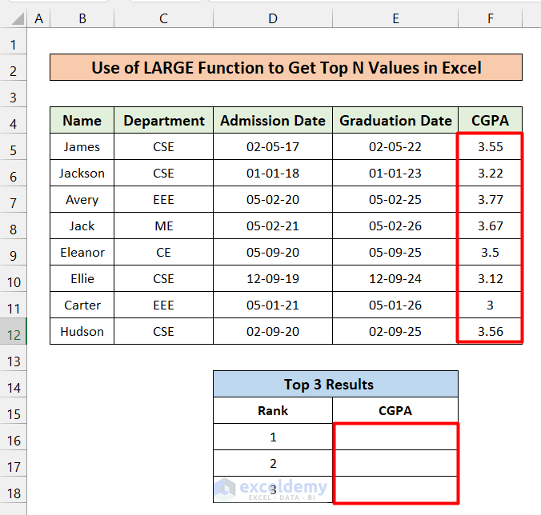
Task: Select the cell containing Hudson
Action: coord(82,331)
